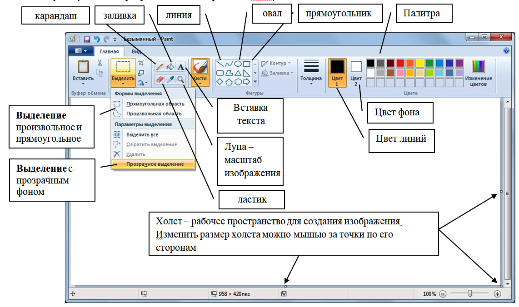Choose the diamond shape

click(220, 81)
